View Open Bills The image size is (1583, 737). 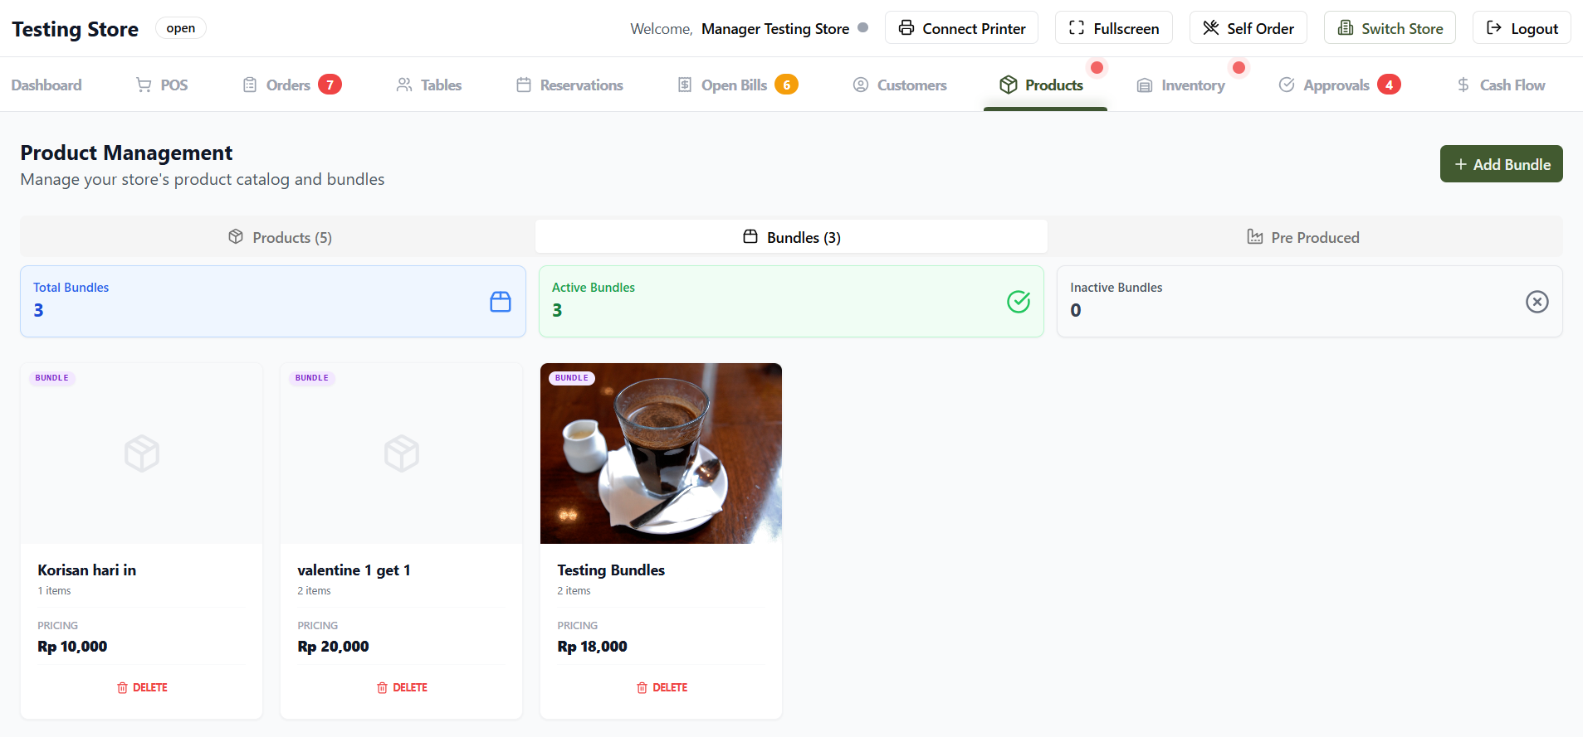pos(734,85)
